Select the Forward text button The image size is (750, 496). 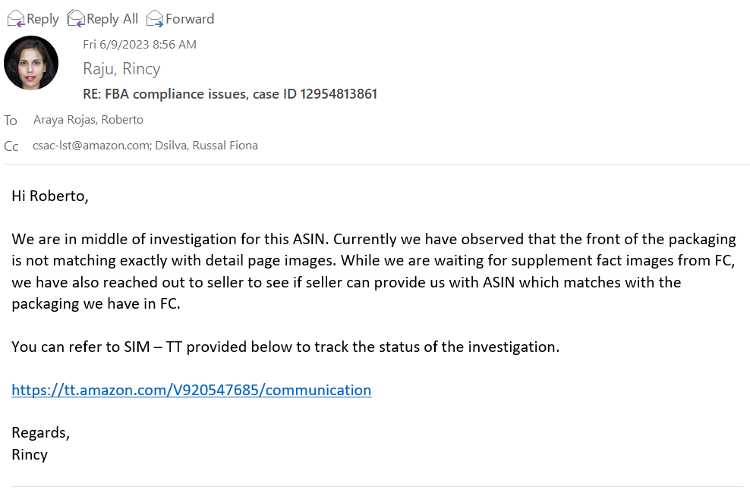(190, 19)
